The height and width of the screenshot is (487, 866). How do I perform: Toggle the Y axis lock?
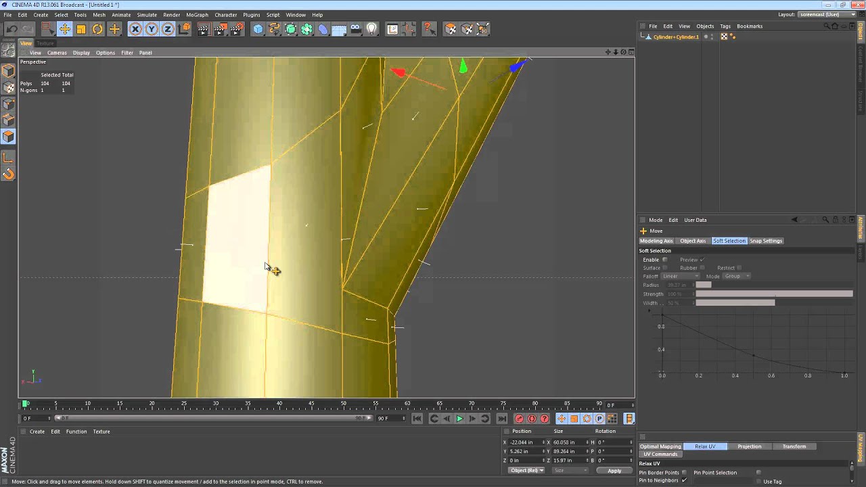(x=152, y=29)
